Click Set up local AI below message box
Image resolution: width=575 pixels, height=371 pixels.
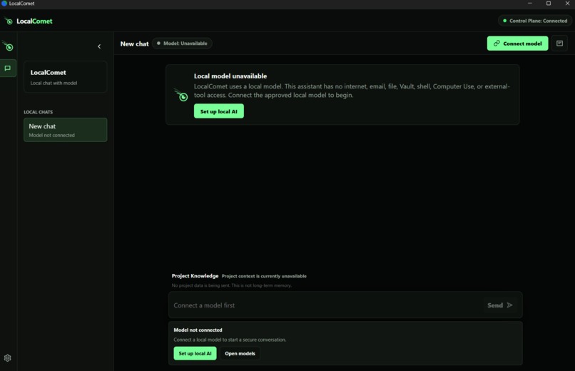point(195,353)
